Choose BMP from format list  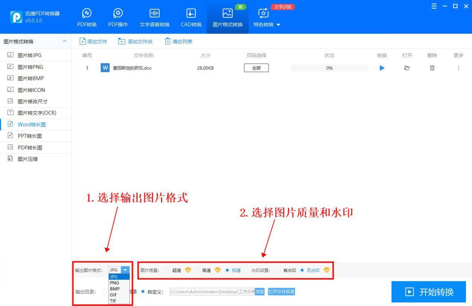119,289
